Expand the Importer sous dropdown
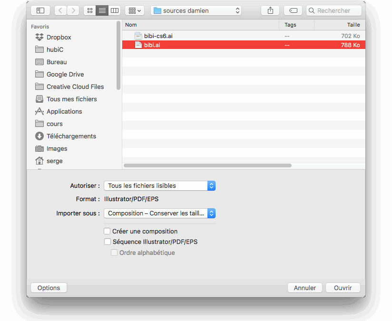Screen dimensions: 392x321 (x=159, y=213)
